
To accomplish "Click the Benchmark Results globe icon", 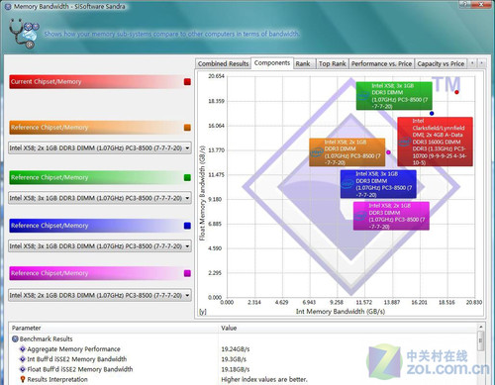I will pos(15,338).
